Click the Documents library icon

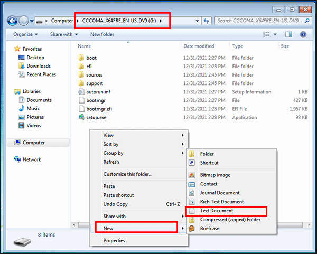22,100
